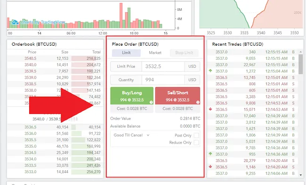Image resolution: width=306 pixels, height=185 pixels.
Task: Select orderbook ask price 3540.0
Action: click(30, 65)
